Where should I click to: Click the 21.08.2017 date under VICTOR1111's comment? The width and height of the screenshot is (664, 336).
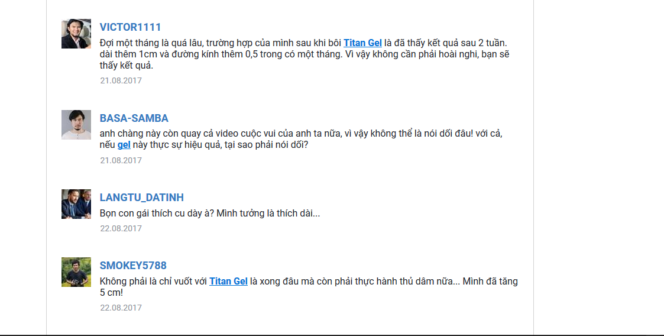pyautogui.click(x=121, y=80)
